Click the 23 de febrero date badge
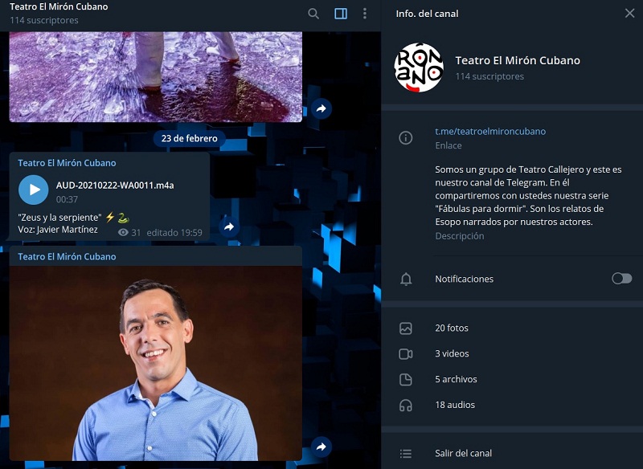The height and width of the screenshot is (469, 643). coord(190,138)
